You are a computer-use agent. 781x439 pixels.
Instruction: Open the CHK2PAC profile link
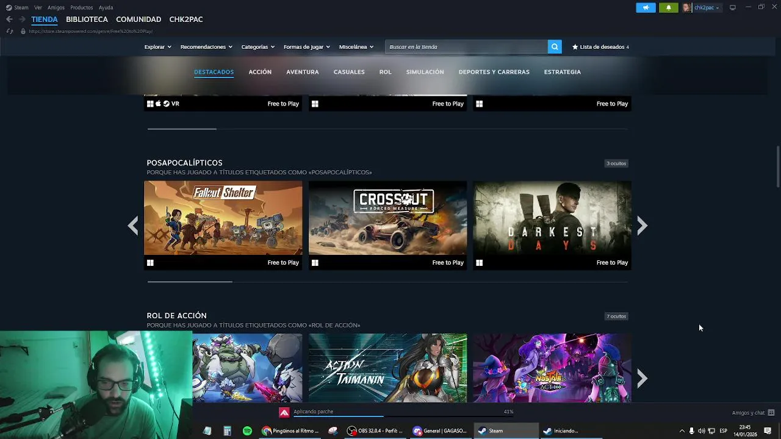click(186, 20)
